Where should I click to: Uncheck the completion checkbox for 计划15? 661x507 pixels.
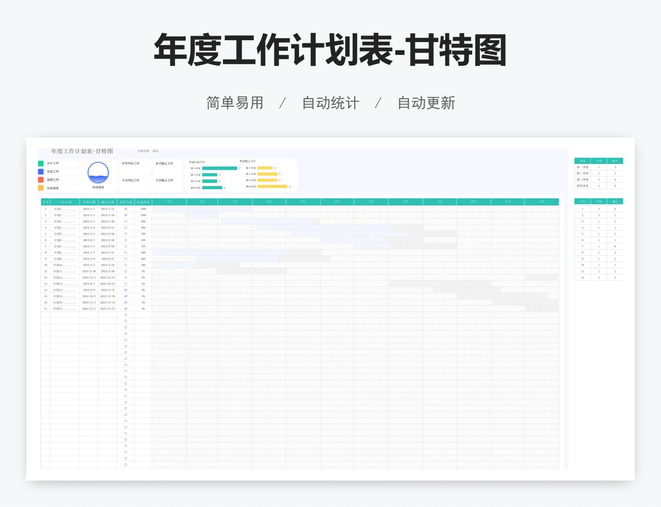pos(126,296)
